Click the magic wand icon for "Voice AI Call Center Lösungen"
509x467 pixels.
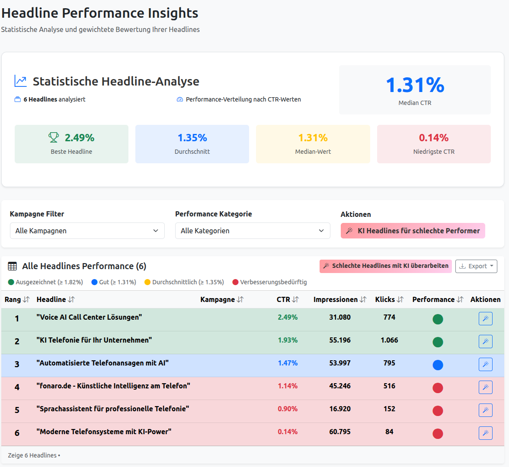[x=485, y=318]
